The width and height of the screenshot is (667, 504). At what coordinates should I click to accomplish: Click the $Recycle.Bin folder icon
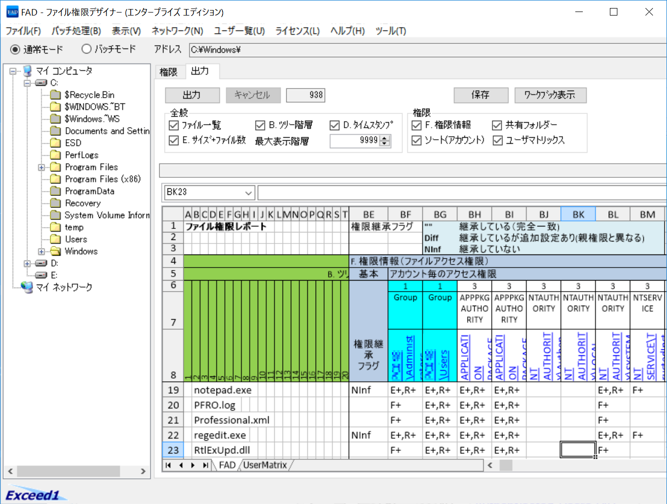[x=56, y=95]
